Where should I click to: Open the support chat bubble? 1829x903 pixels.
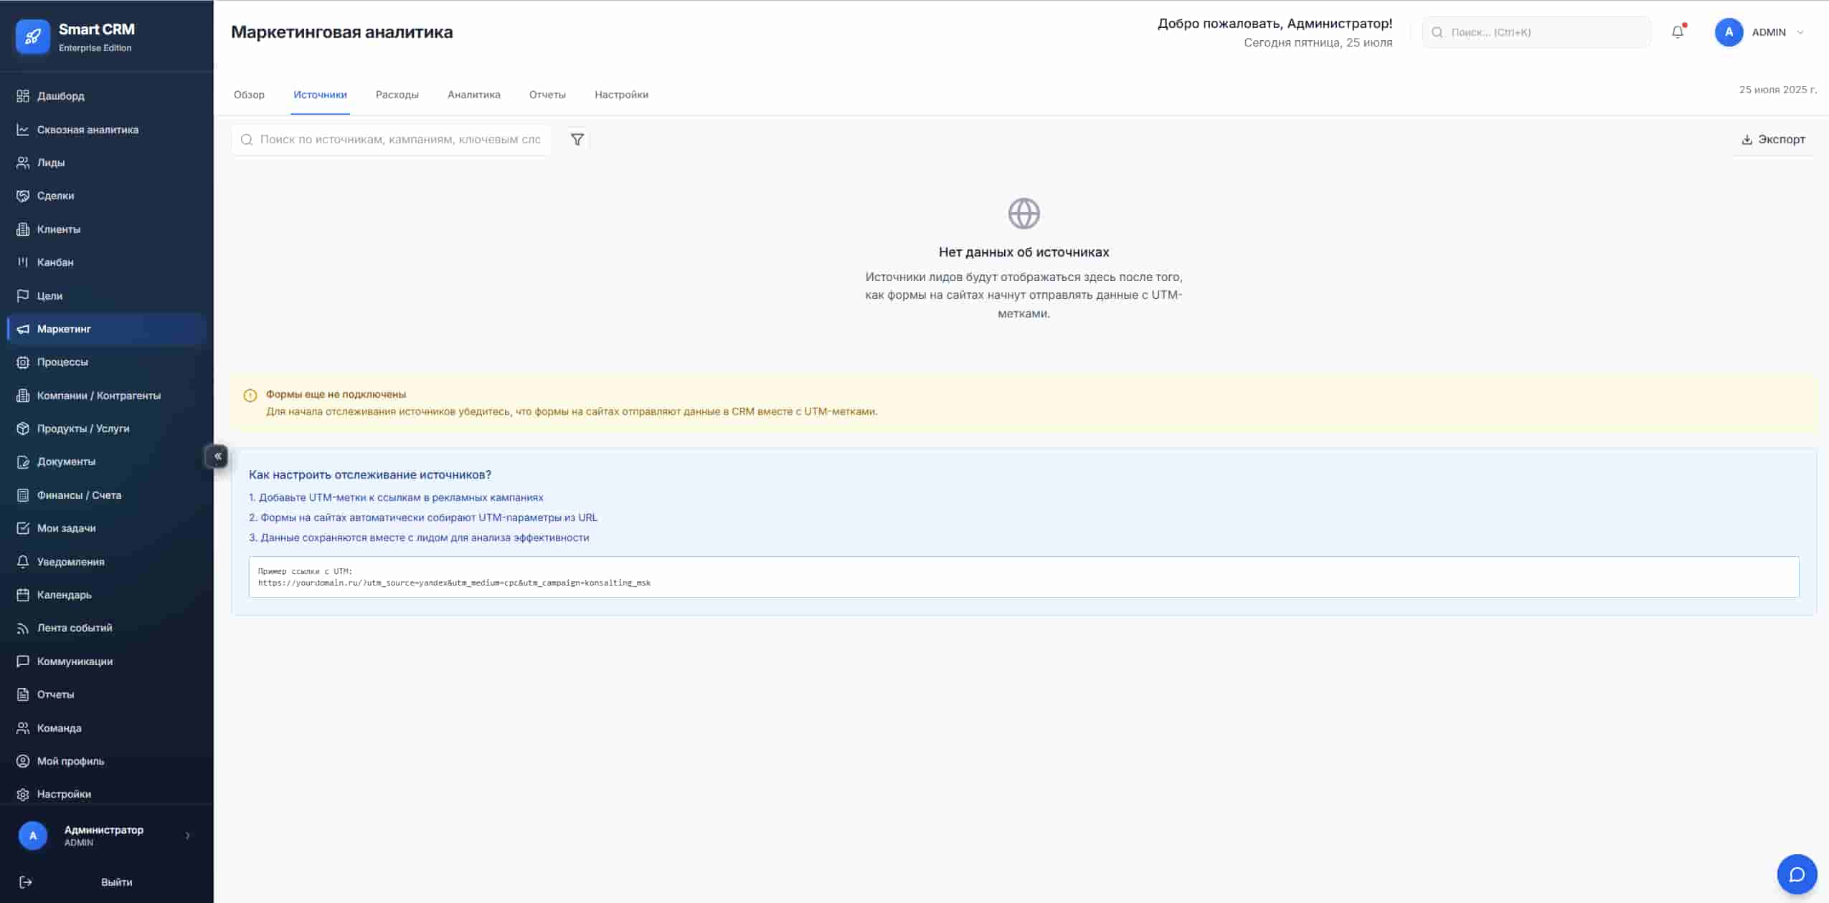click(1795, 874)
